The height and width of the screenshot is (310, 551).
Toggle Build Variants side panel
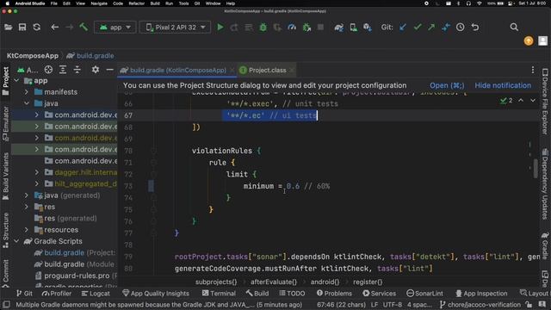click(6, 177)
